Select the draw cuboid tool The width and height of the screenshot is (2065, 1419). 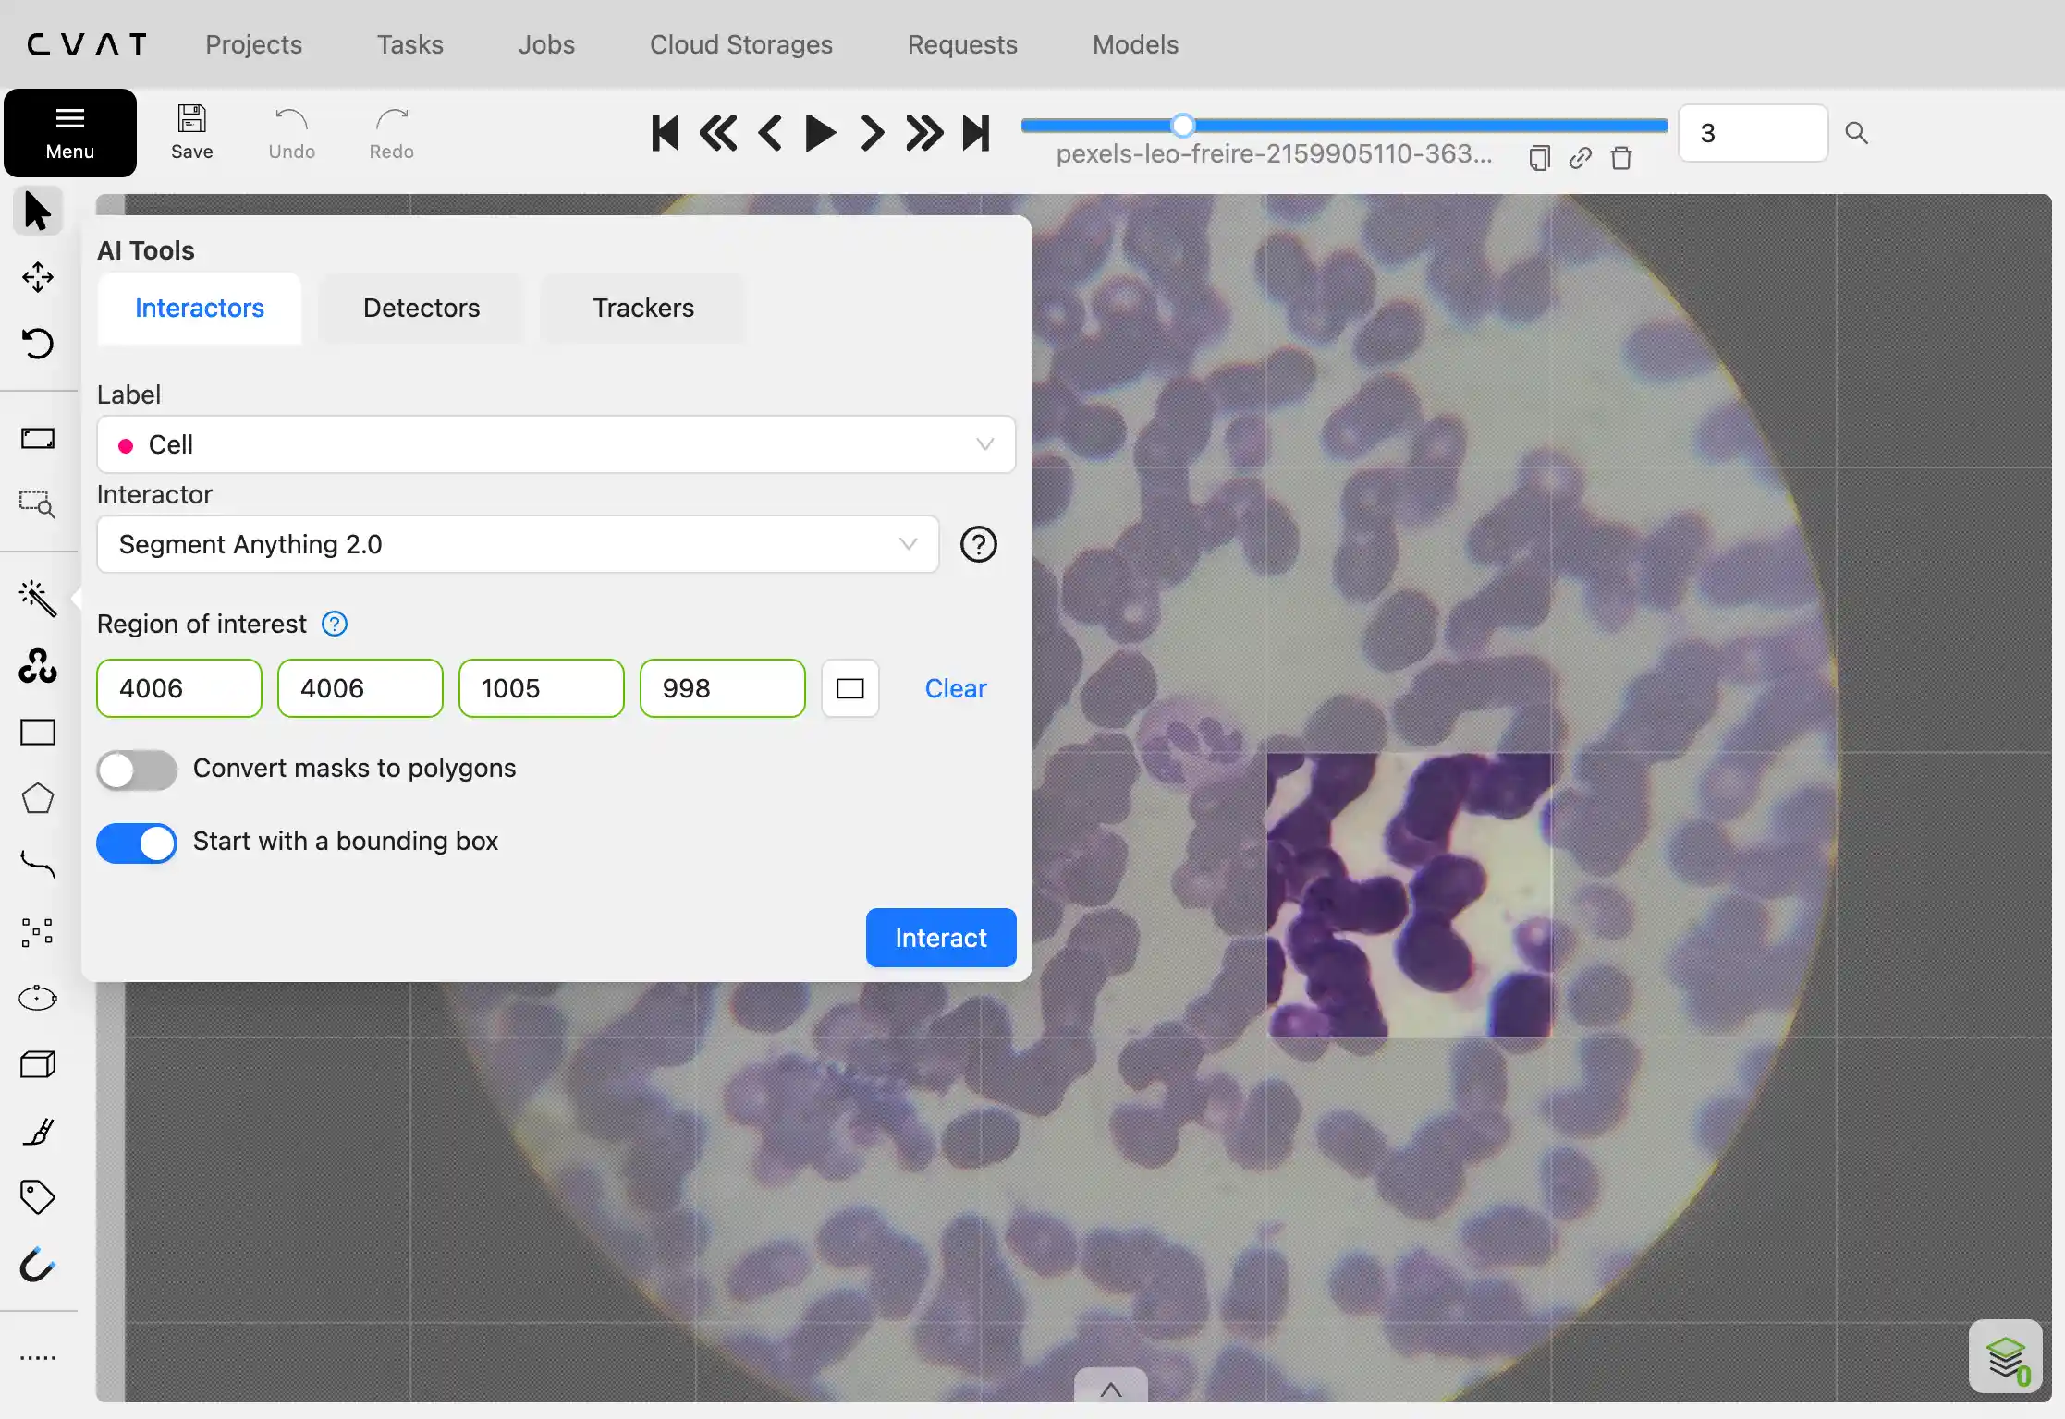tap(38, 1065)
